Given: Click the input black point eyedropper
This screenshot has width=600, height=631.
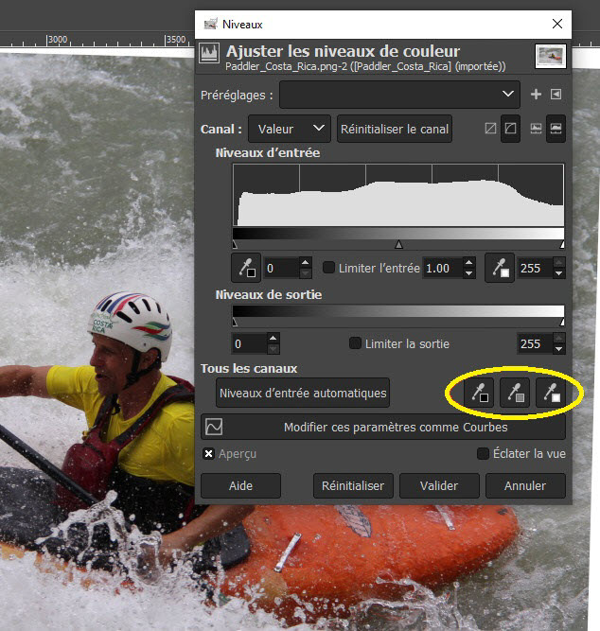Looking at the screenshot, I should 245,268.
